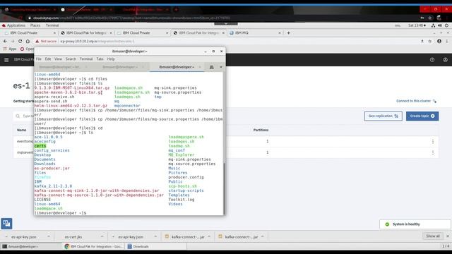The height and width of the screenshot is (254, 452).
Task: Reload the inner browser page
Action: coord(20,41)
